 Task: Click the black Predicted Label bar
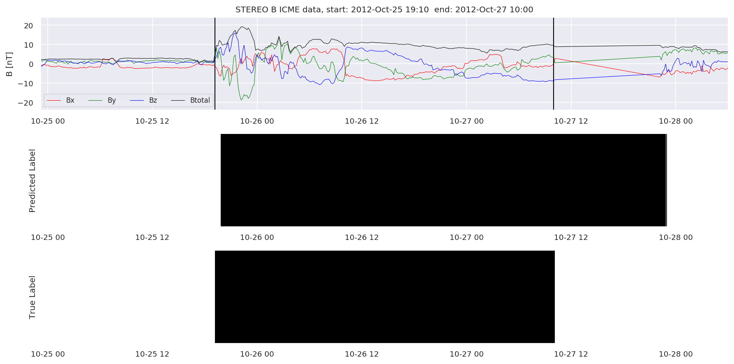click(443, 180)
